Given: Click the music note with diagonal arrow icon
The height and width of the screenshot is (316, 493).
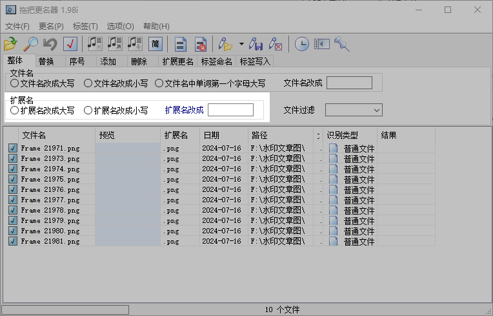Looking at the screenshot, I should (115, 44).
